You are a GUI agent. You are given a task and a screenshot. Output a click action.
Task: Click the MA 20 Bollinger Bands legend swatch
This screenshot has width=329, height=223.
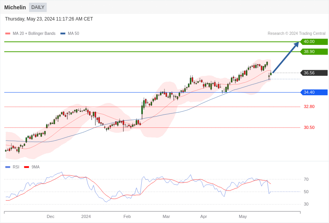tap(8, 34)
